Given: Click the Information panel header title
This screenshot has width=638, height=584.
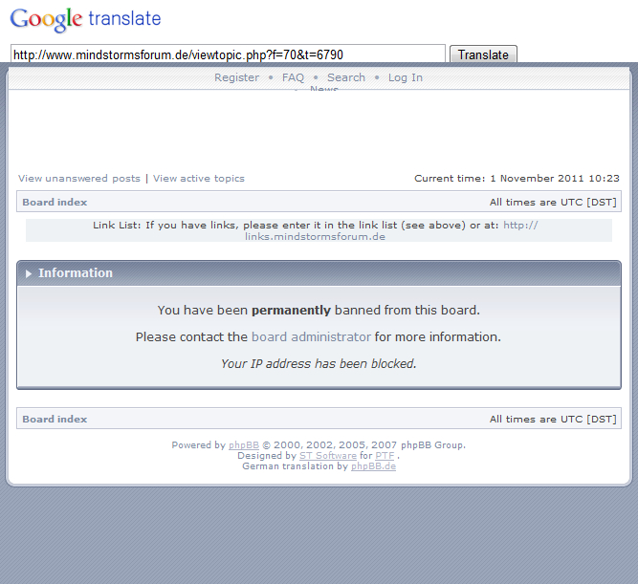Looking at the screenshot, I should click(x=76, y=273).
